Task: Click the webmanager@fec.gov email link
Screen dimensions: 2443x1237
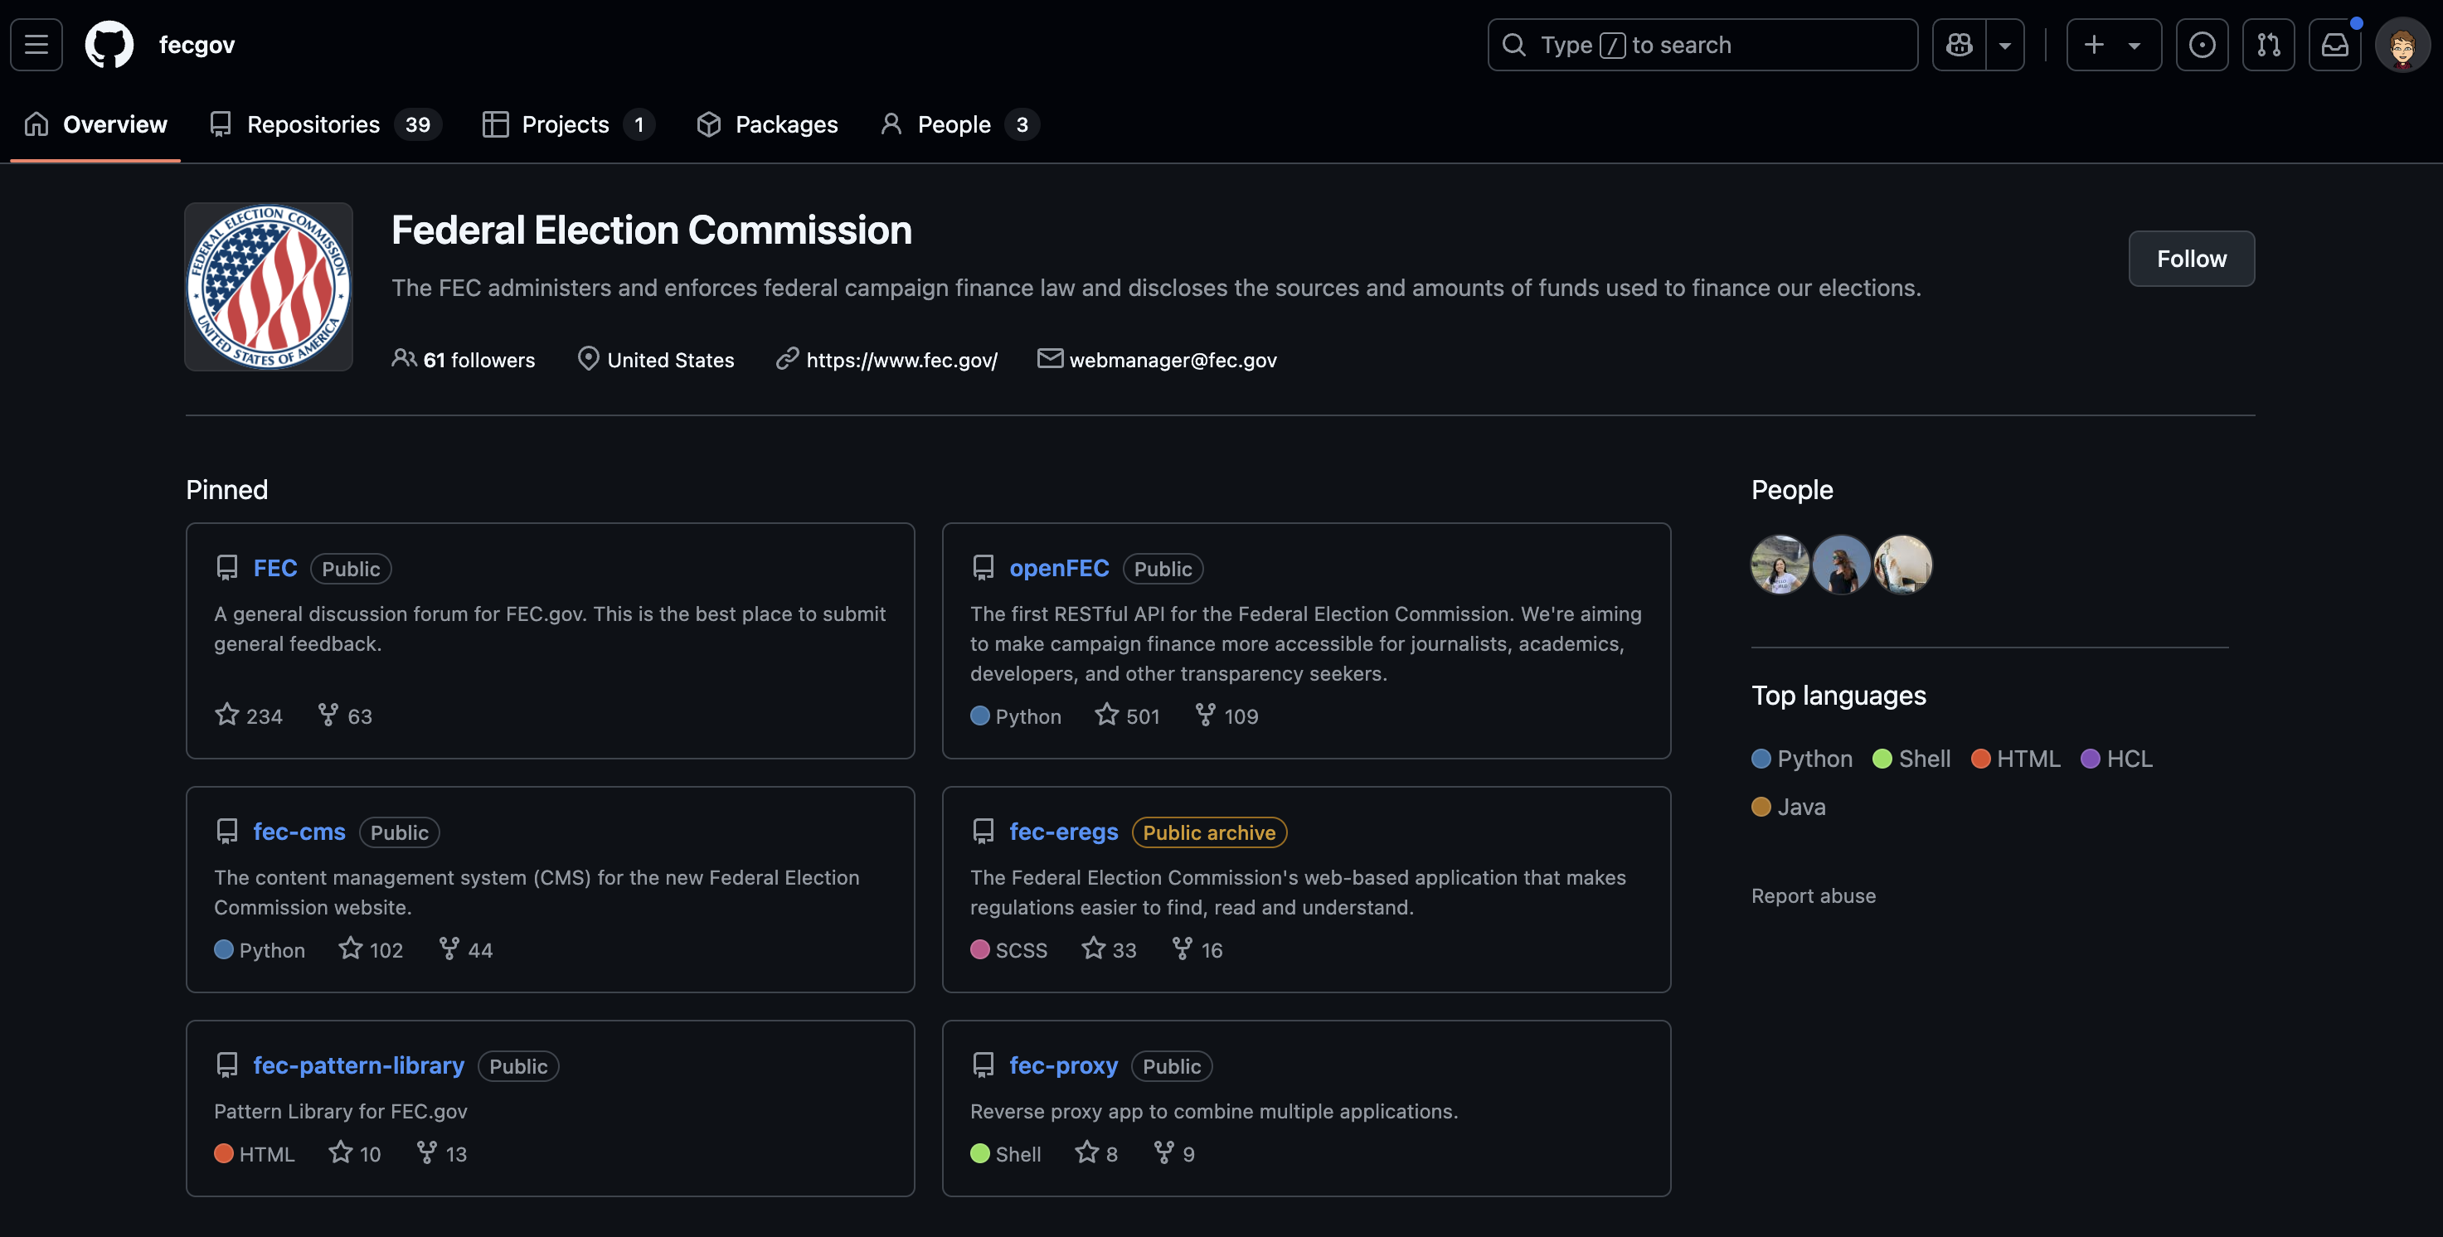Action: [x=1173, y=360]
